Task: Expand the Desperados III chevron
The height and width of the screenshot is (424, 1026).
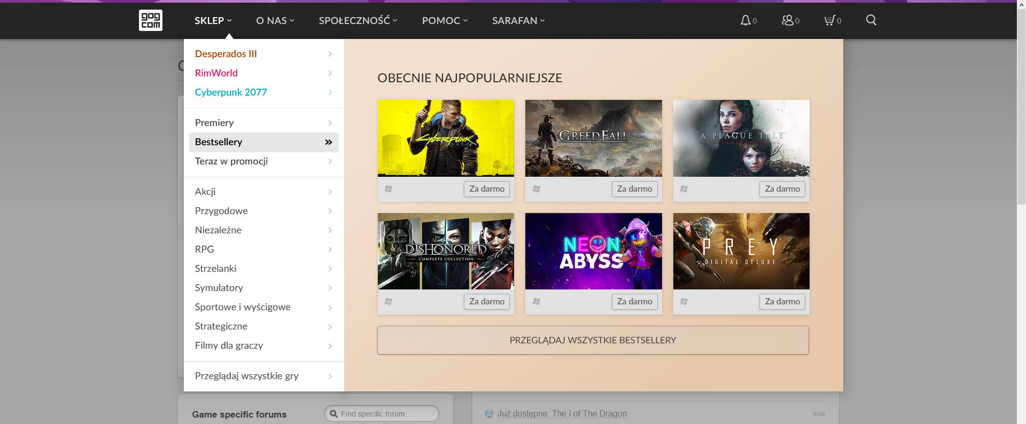Action: [330, 54]
